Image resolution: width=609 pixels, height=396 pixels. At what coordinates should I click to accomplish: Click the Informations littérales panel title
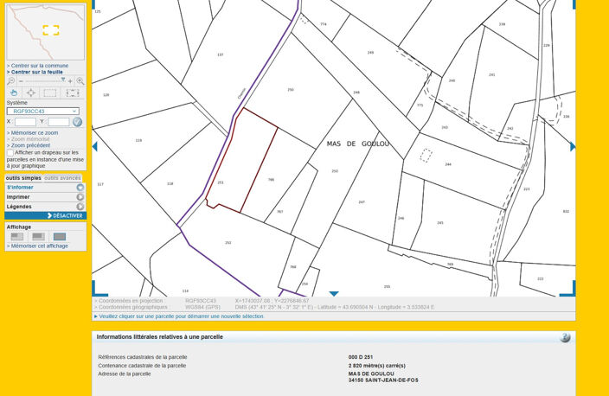tap(160, 337)
